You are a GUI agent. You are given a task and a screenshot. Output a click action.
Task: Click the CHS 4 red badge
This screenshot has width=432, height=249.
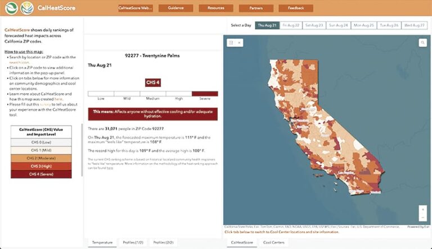(x=153, y=82)
